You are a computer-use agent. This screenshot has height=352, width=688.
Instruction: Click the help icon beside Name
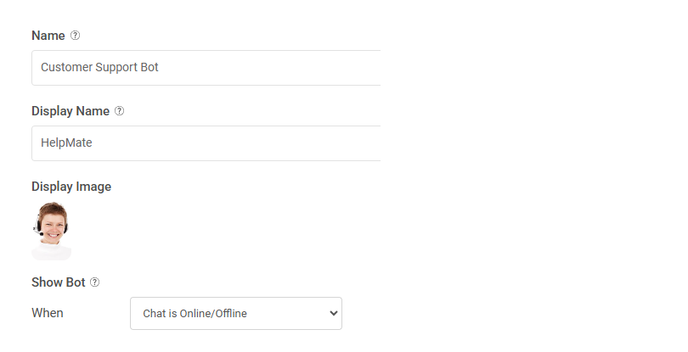click(x=76, y=36)
